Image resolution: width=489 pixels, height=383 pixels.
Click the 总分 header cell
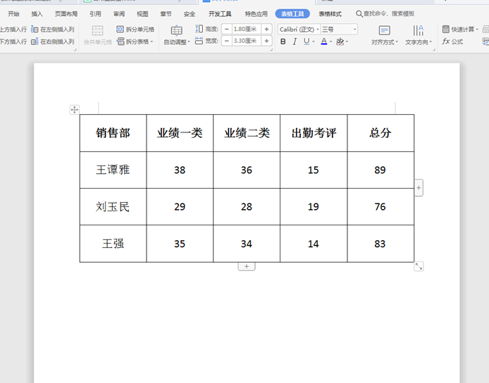380,133
